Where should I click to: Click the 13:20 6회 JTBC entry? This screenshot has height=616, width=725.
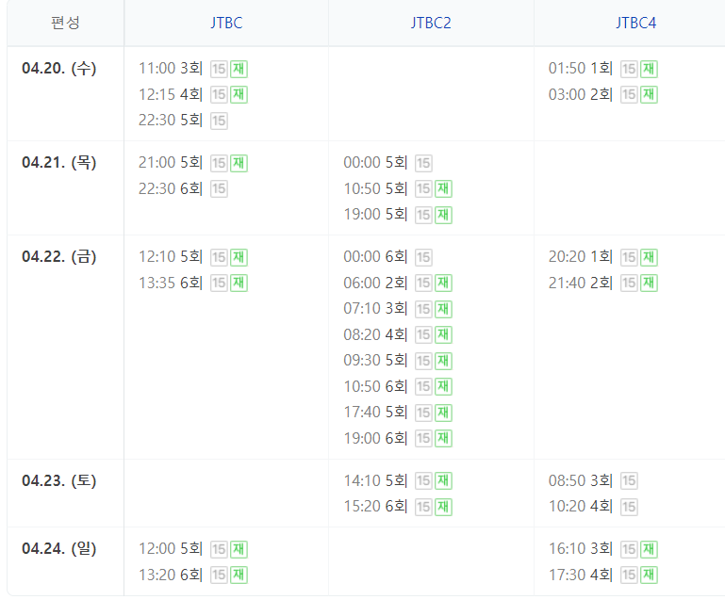click(171, 575)
